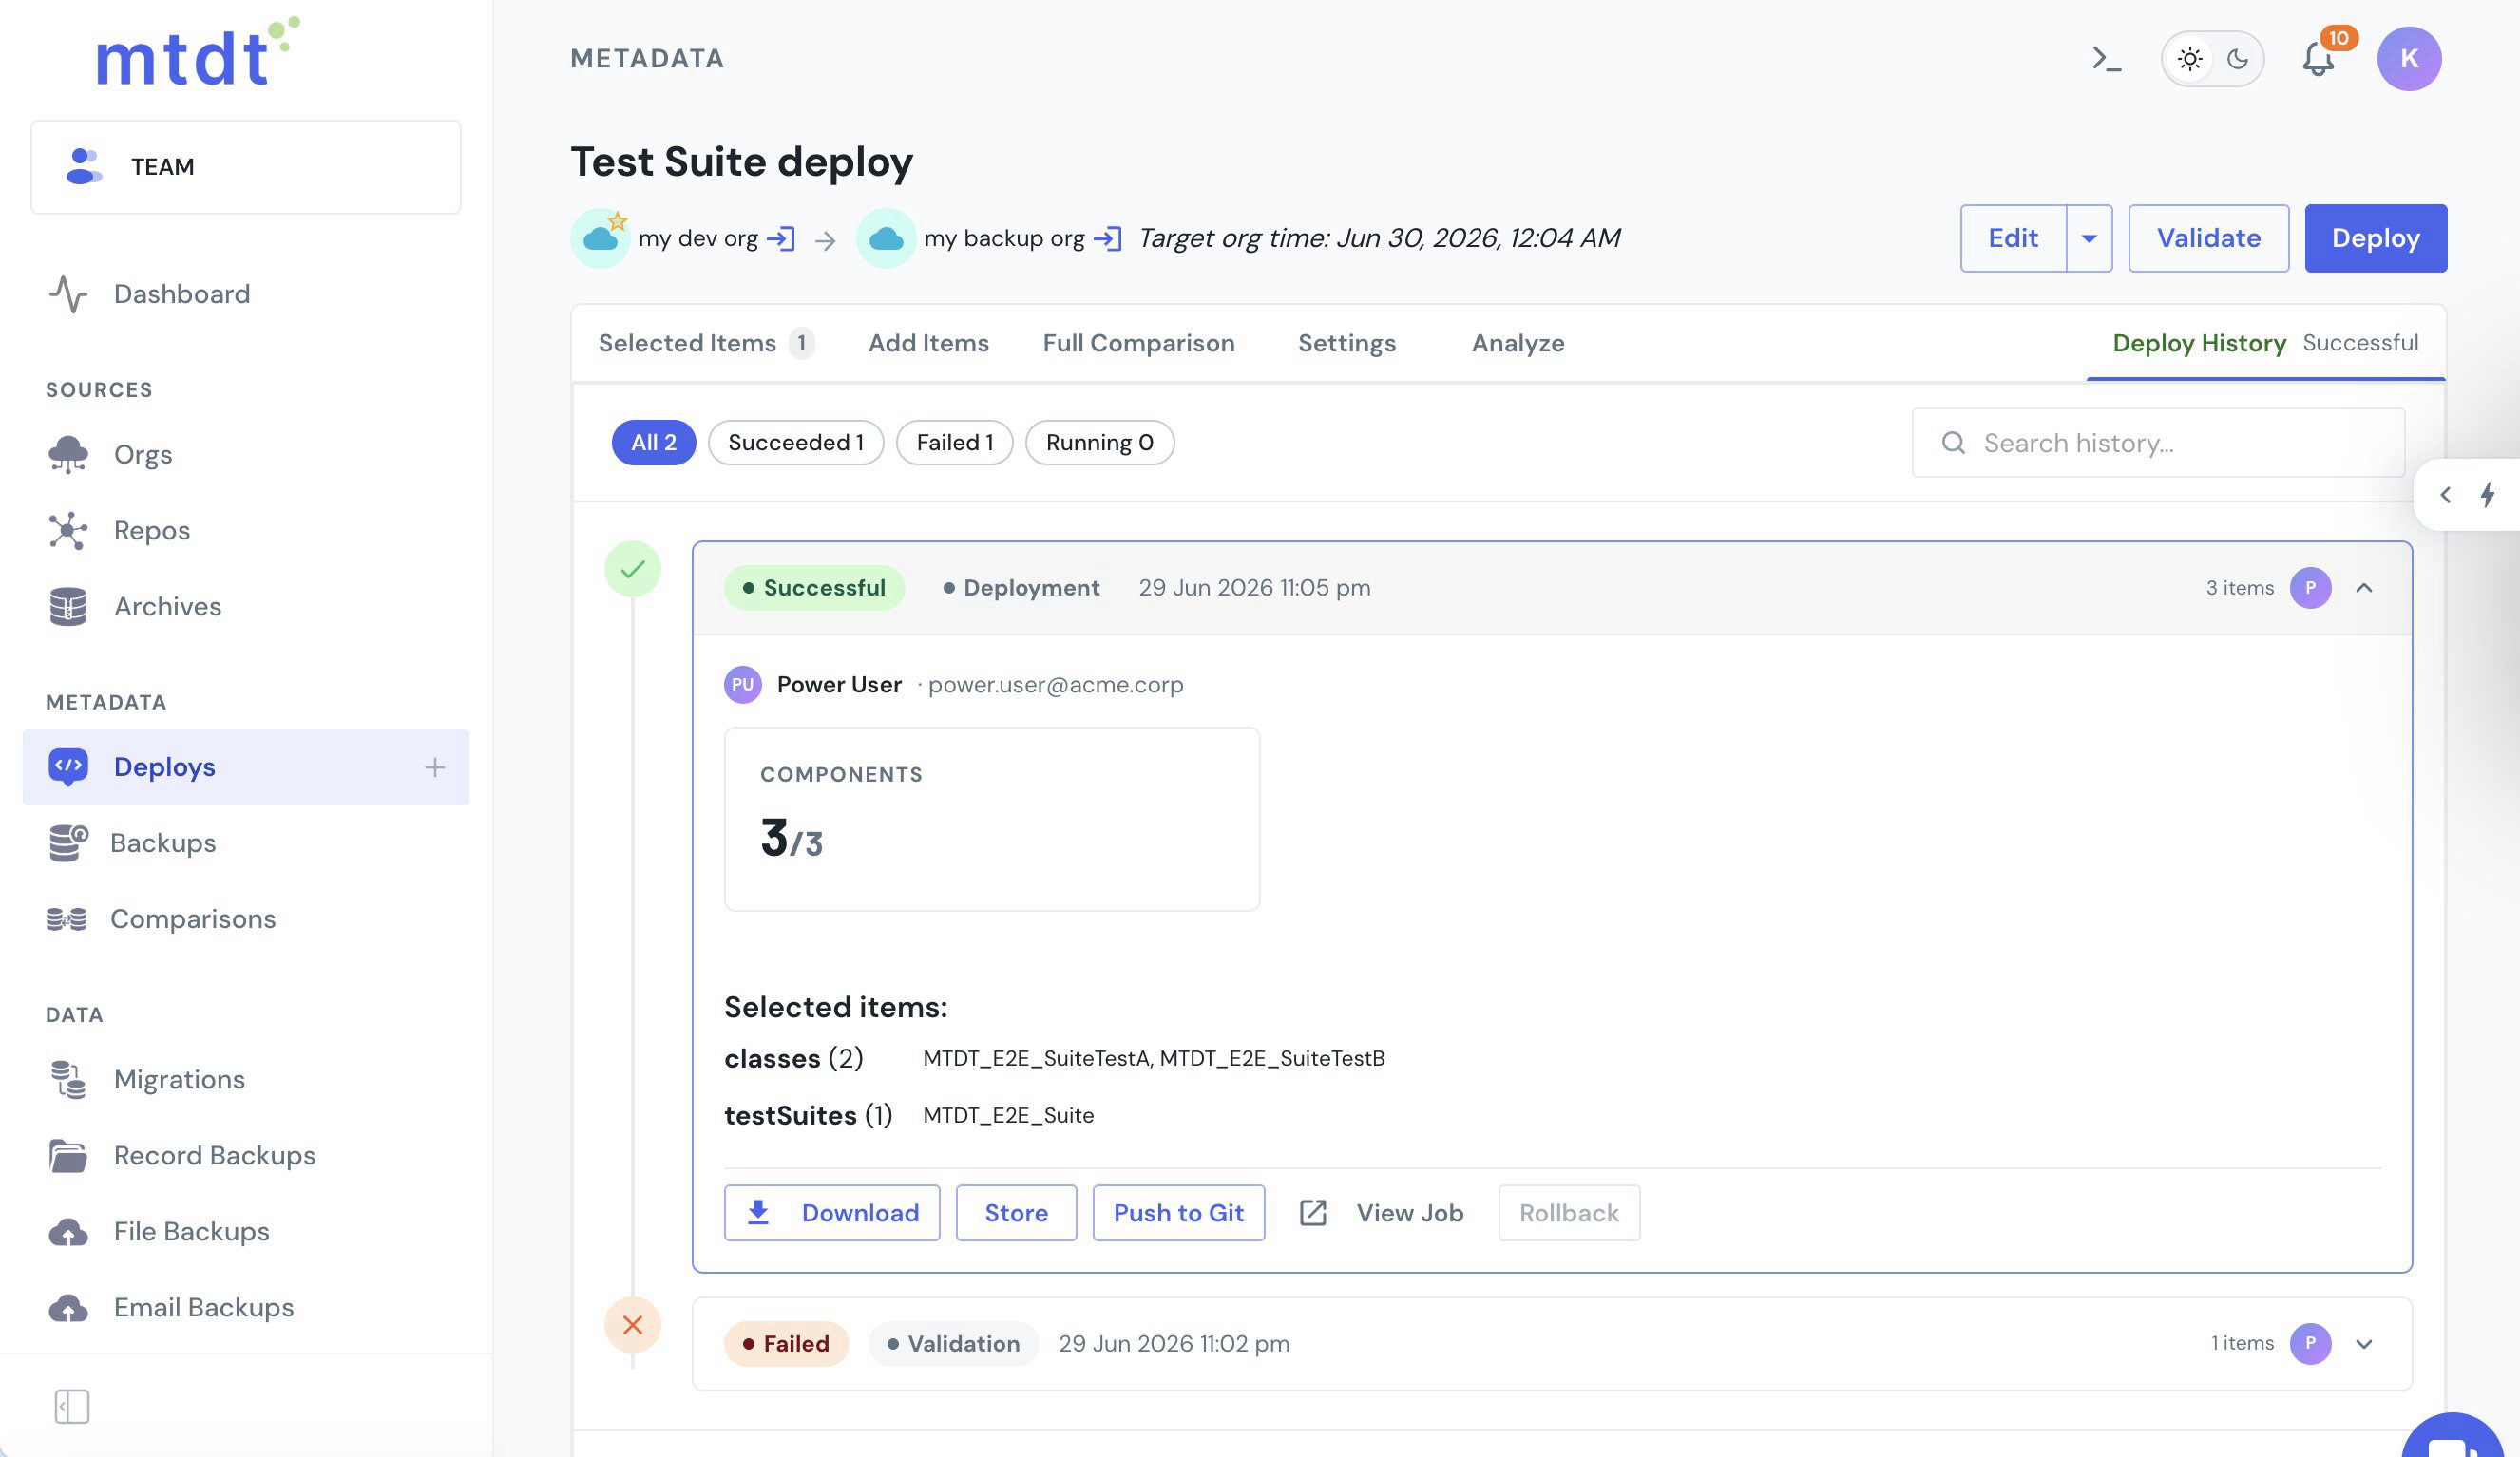This screenshot has width=2520, height=1457.
Task: Open Orgs cloud icon in sidebar
Action: 68,455
